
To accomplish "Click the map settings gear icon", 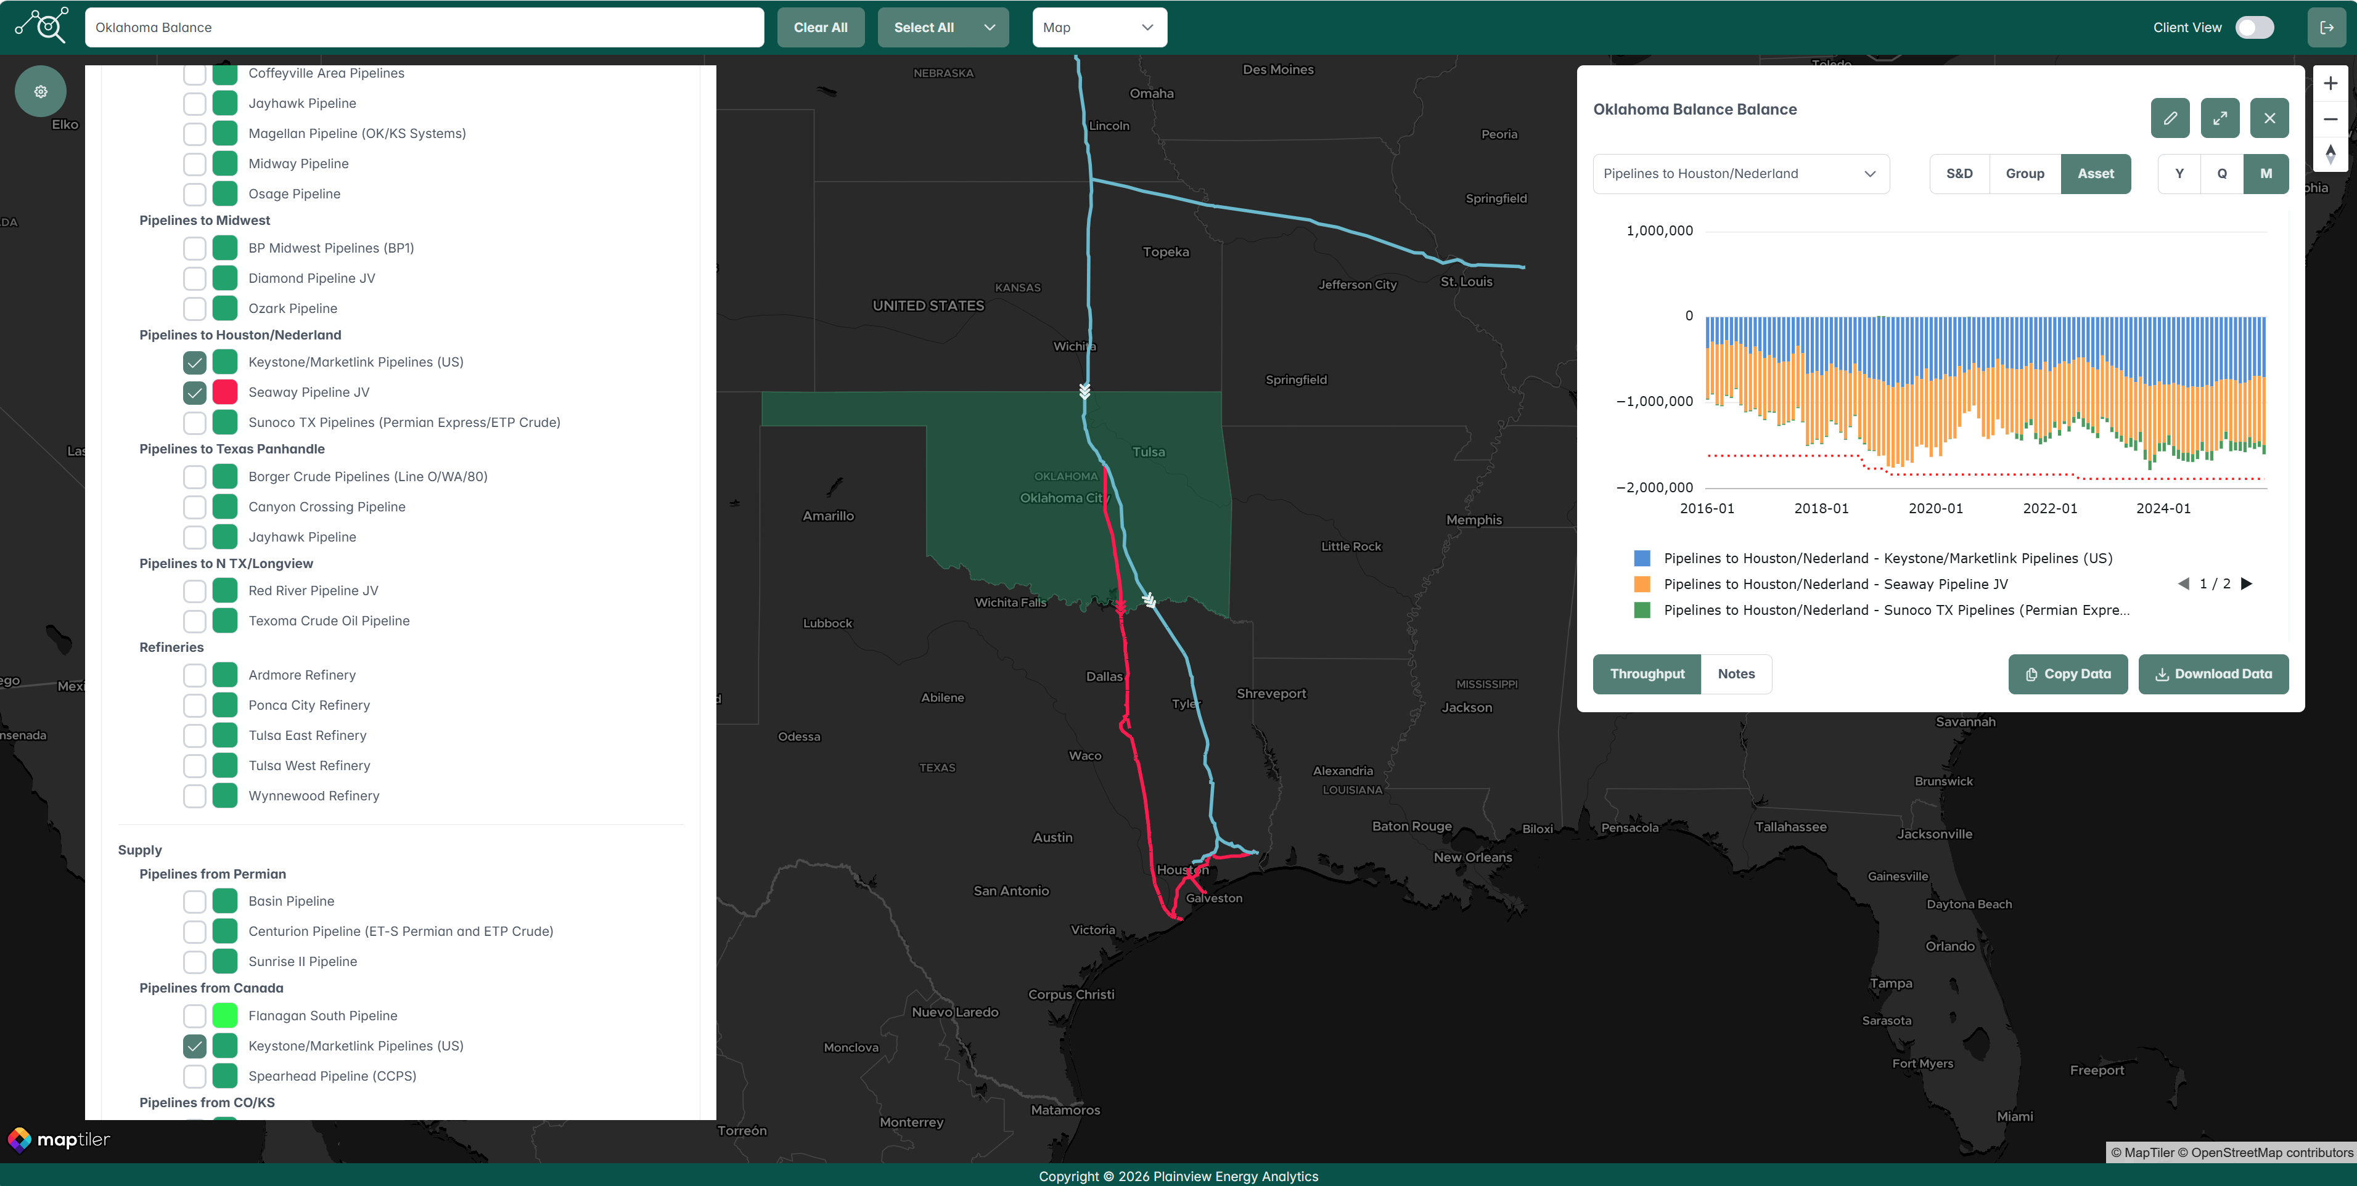I will 40,91.
